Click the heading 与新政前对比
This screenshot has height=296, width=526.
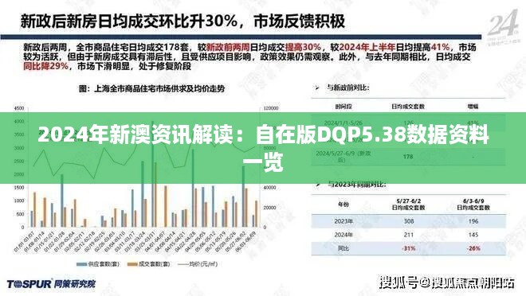348,88
